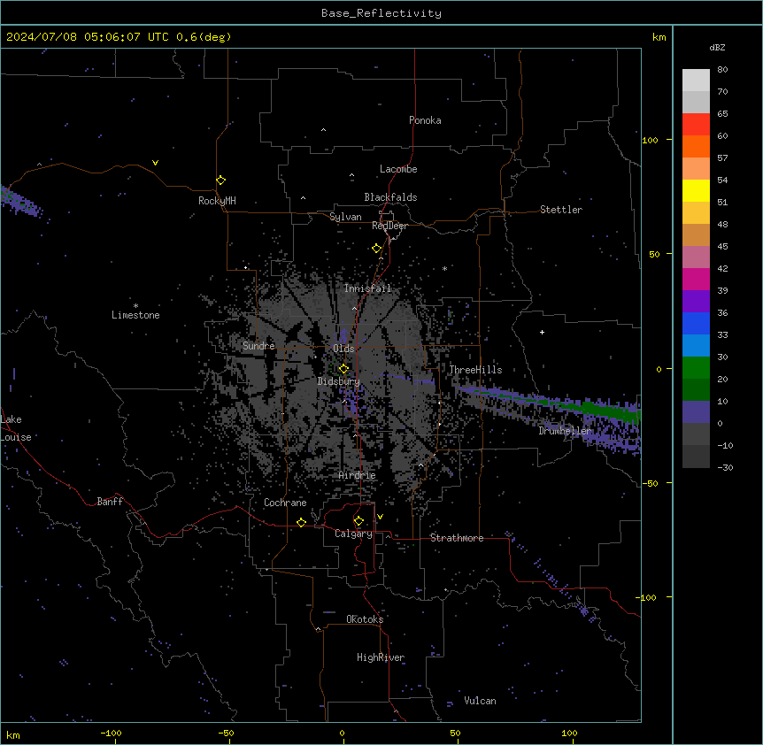Click the ThreeHills city label
763x745 pixels.
click(x=475, y=370)
